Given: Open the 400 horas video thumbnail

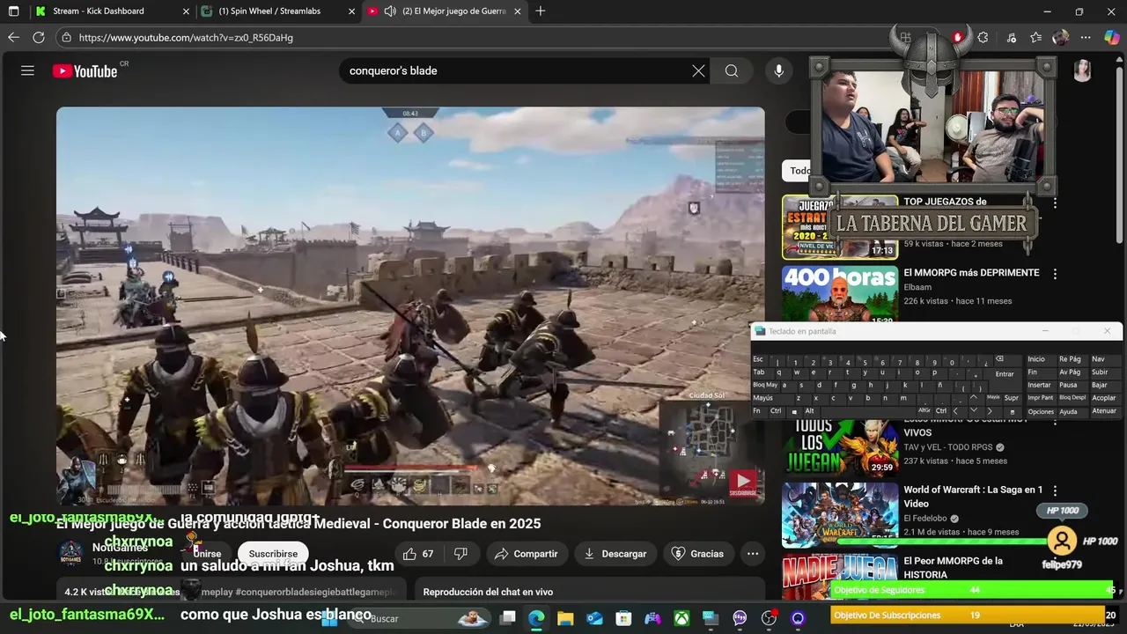Looking at the screenshot, I should [x=840, y=295].
